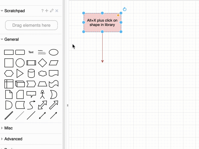Viewport: 199px width, 149px height.
Task: Select the plain line connector
Action: [x=31, y=115]
